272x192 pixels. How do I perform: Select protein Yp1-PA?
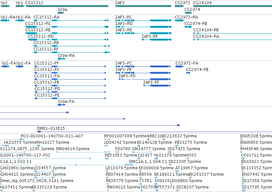(20, 66)
